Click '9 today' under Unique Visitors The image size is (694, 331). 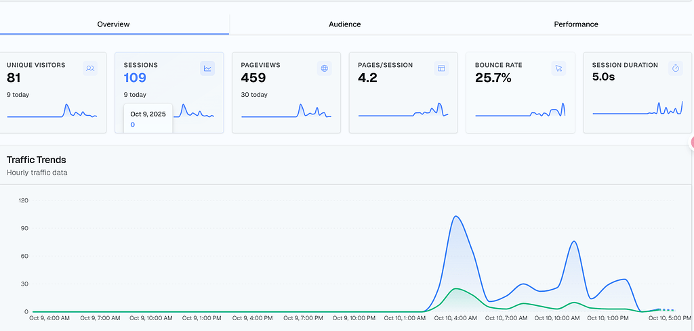click(18, 95)
